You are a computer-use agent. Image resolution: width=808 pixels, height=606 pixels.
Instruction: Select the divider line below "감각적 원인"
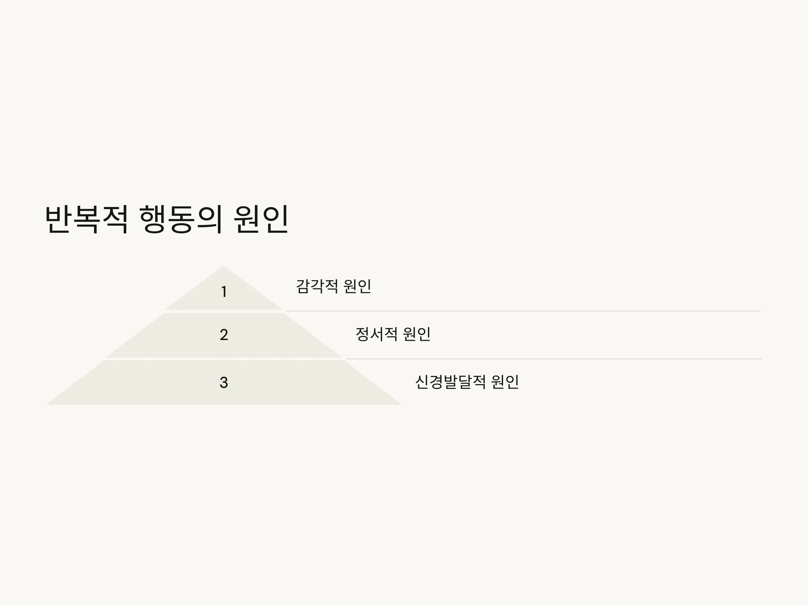[524, 311]
